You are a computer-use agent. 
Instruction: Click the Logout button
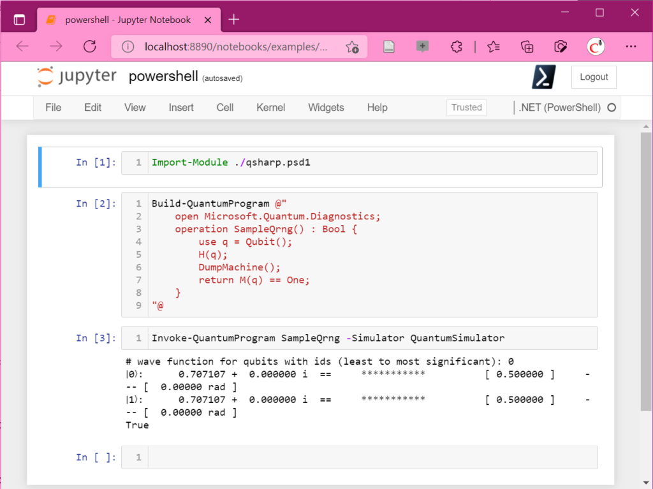pyautogui.click(x=594, y=77)
